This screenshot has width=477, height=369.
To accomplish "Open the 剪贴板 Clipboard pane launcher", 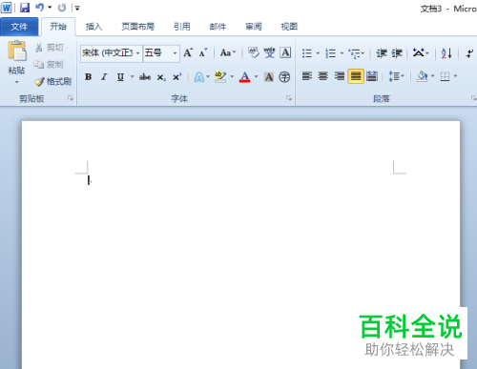I will tap(71, 98).
